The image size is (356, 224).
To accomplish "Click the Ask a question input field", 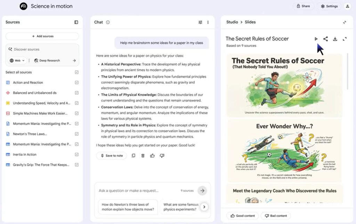I will [139, 191].
